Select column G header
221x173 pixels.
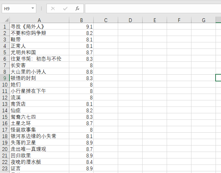point(204,20)
